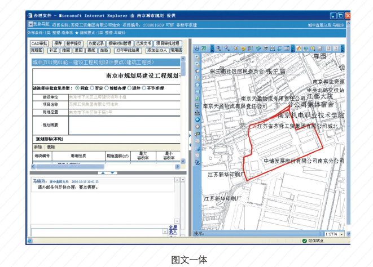Click the 删除 delete link in indicators table
This screenshot has width=373, height=267.
pyautogui.click(x=51, y=147)
